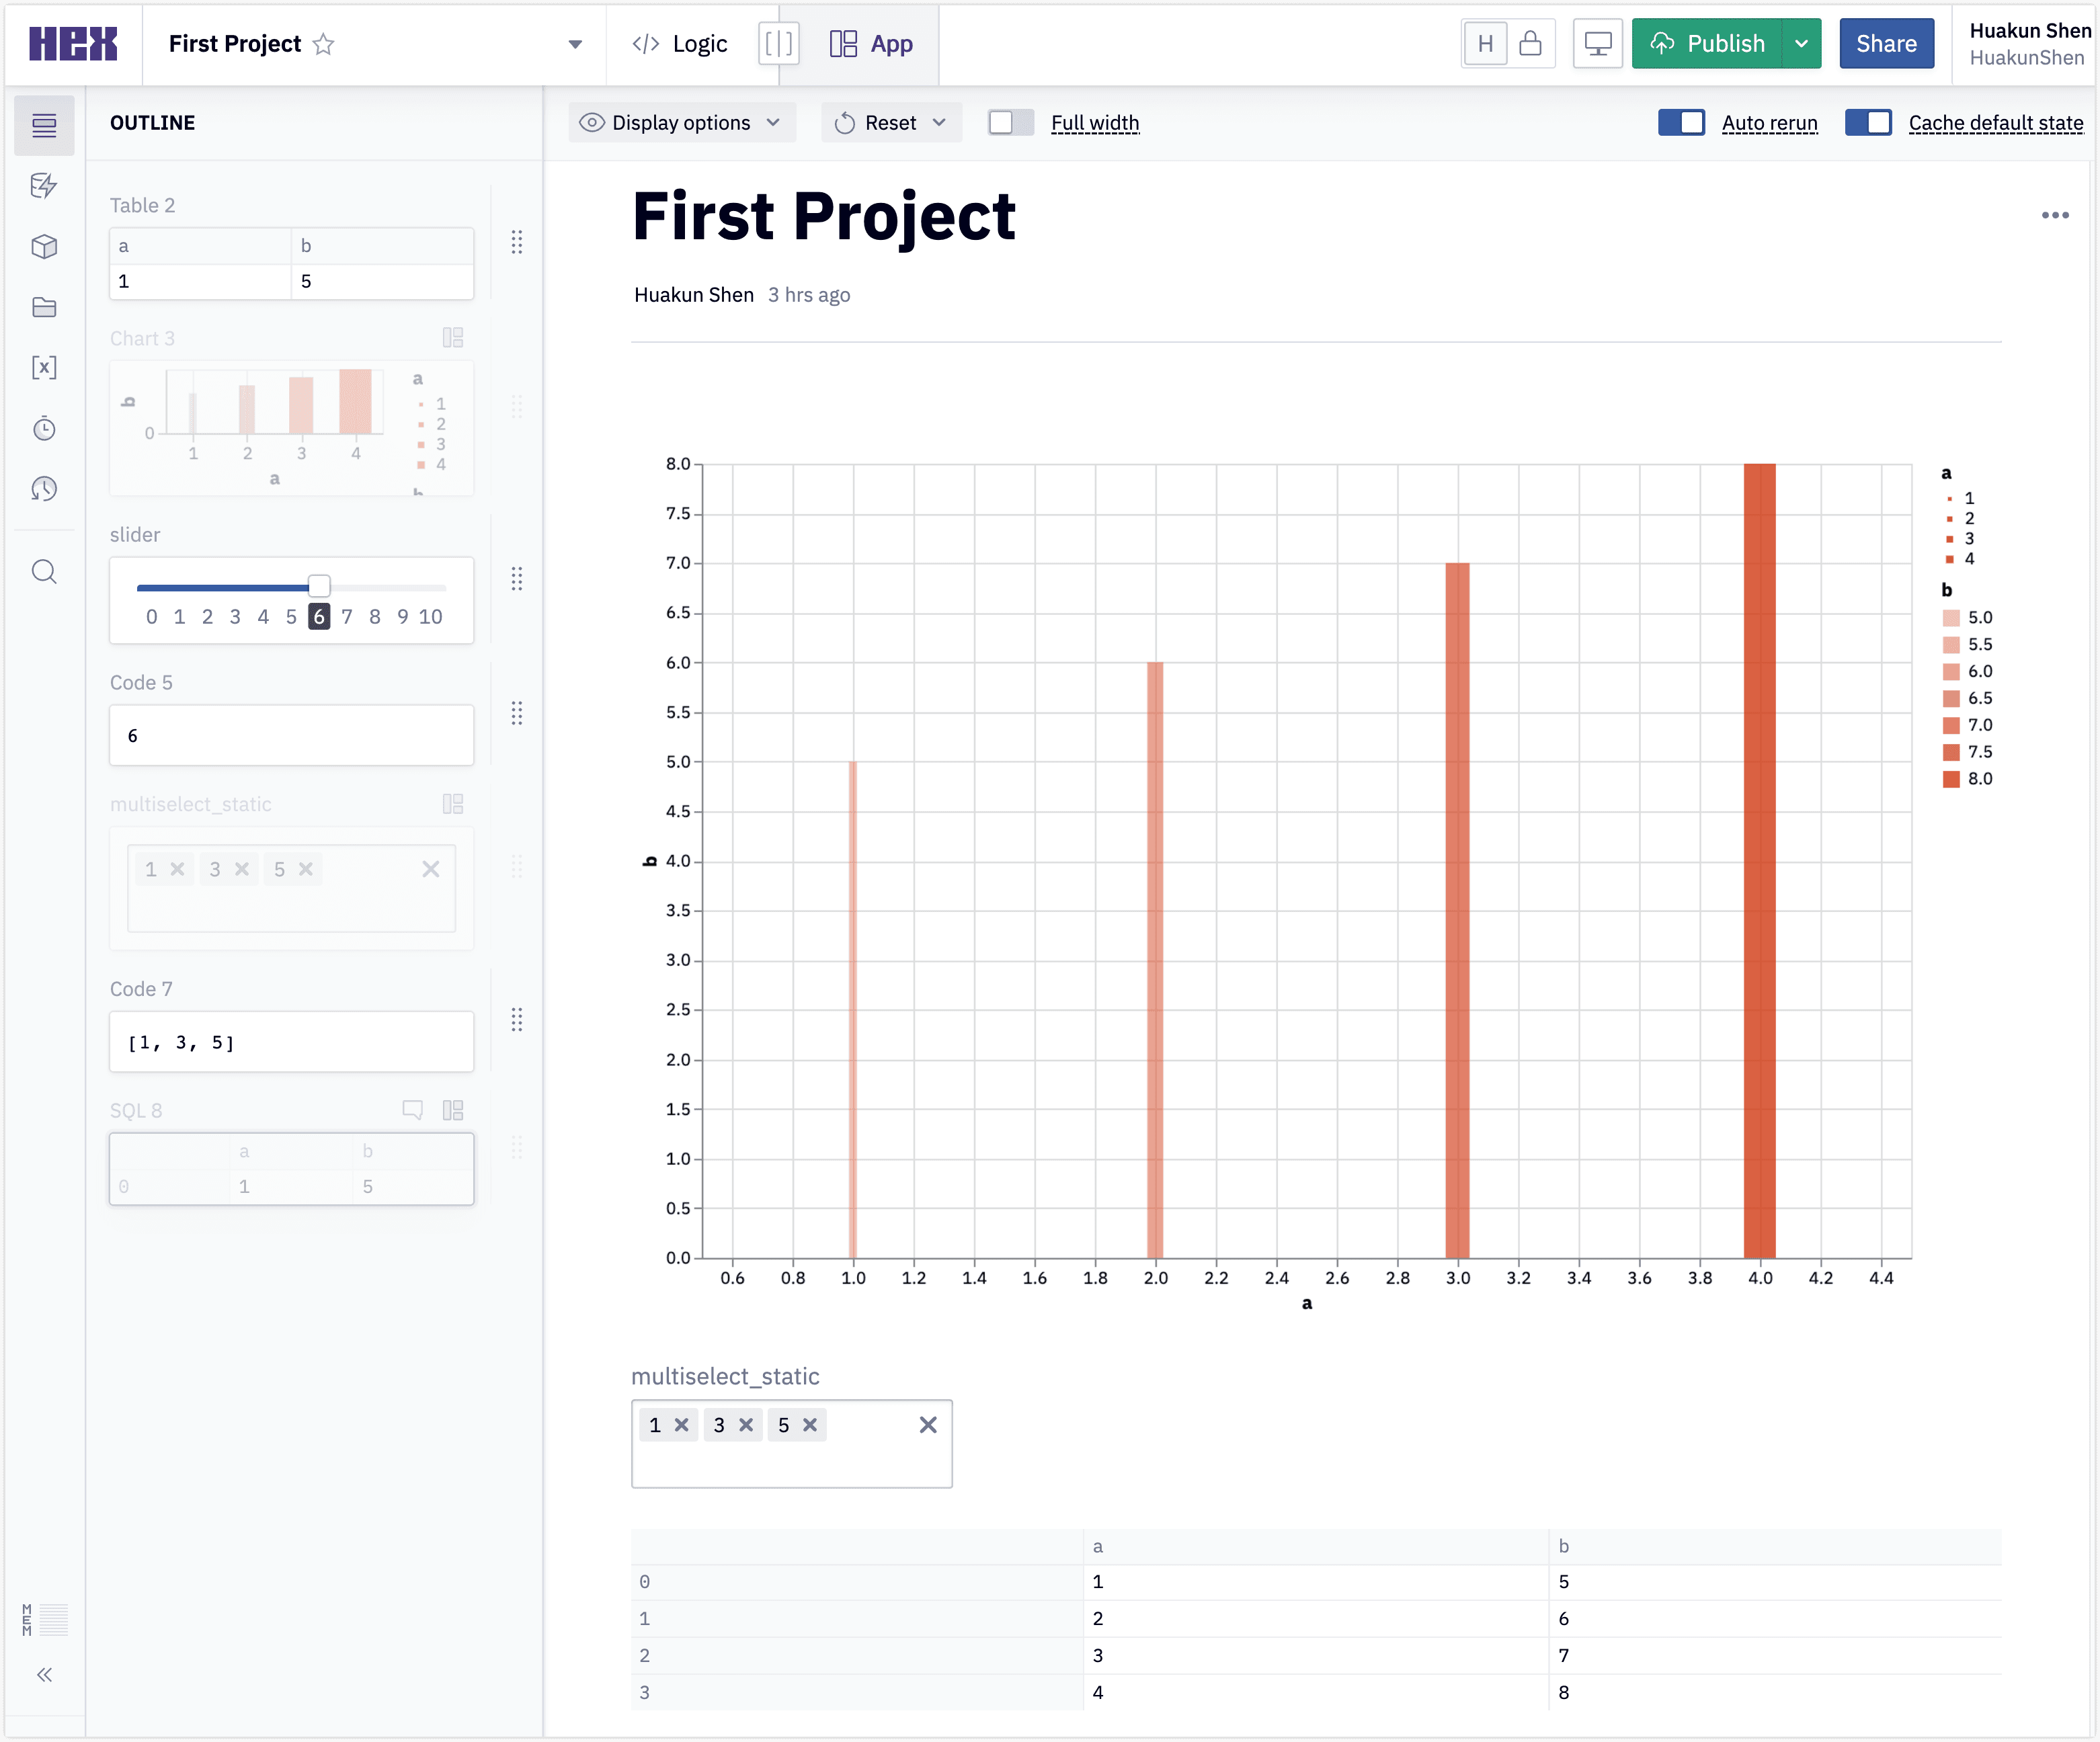Viewport: 2100px width, 1742px height.
Task: Click value 8 on the outline slider
Action: point(375,616)
